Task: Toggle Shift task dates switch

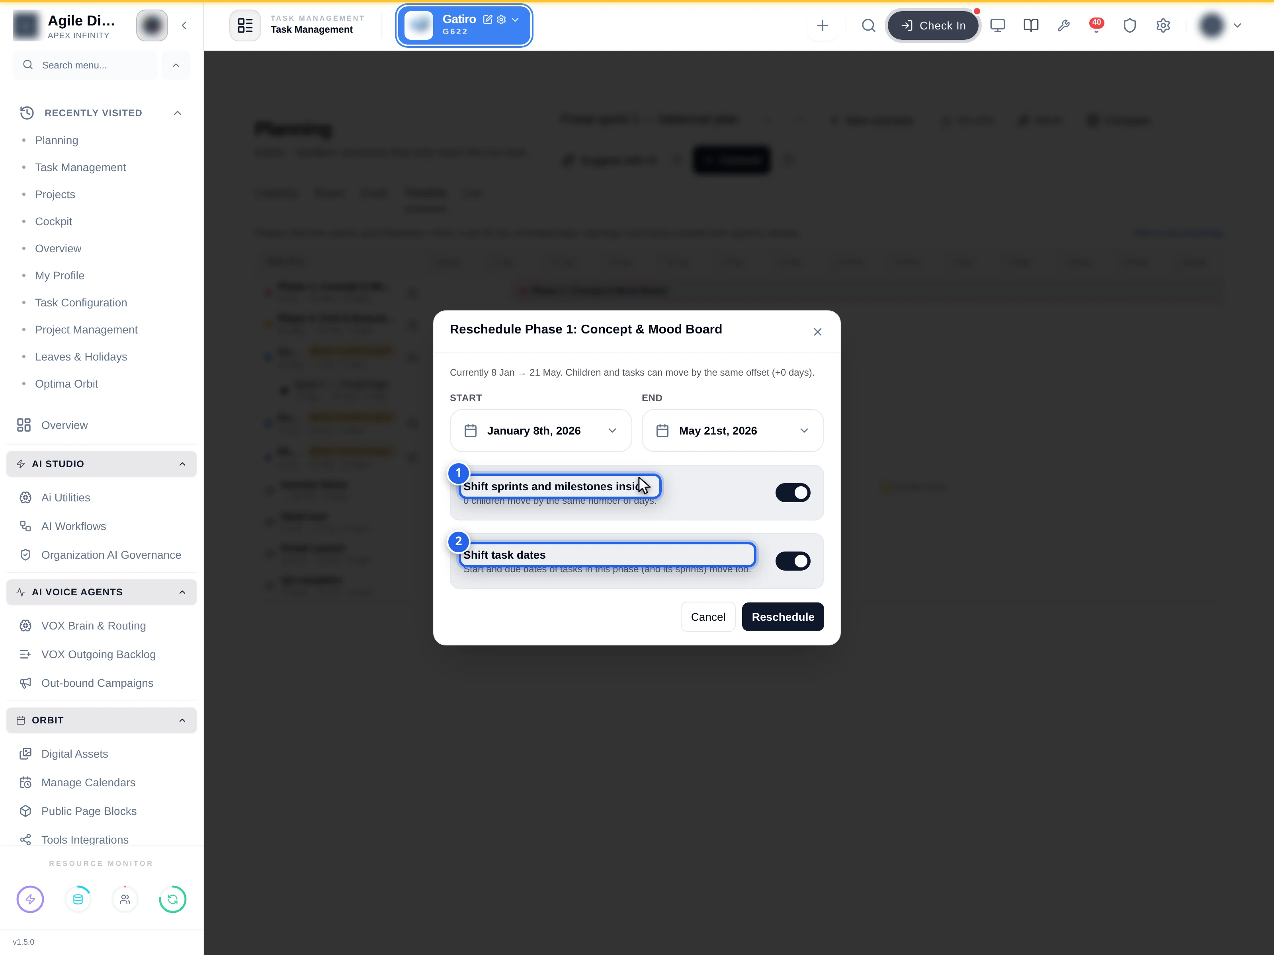Action: point(793,561)
